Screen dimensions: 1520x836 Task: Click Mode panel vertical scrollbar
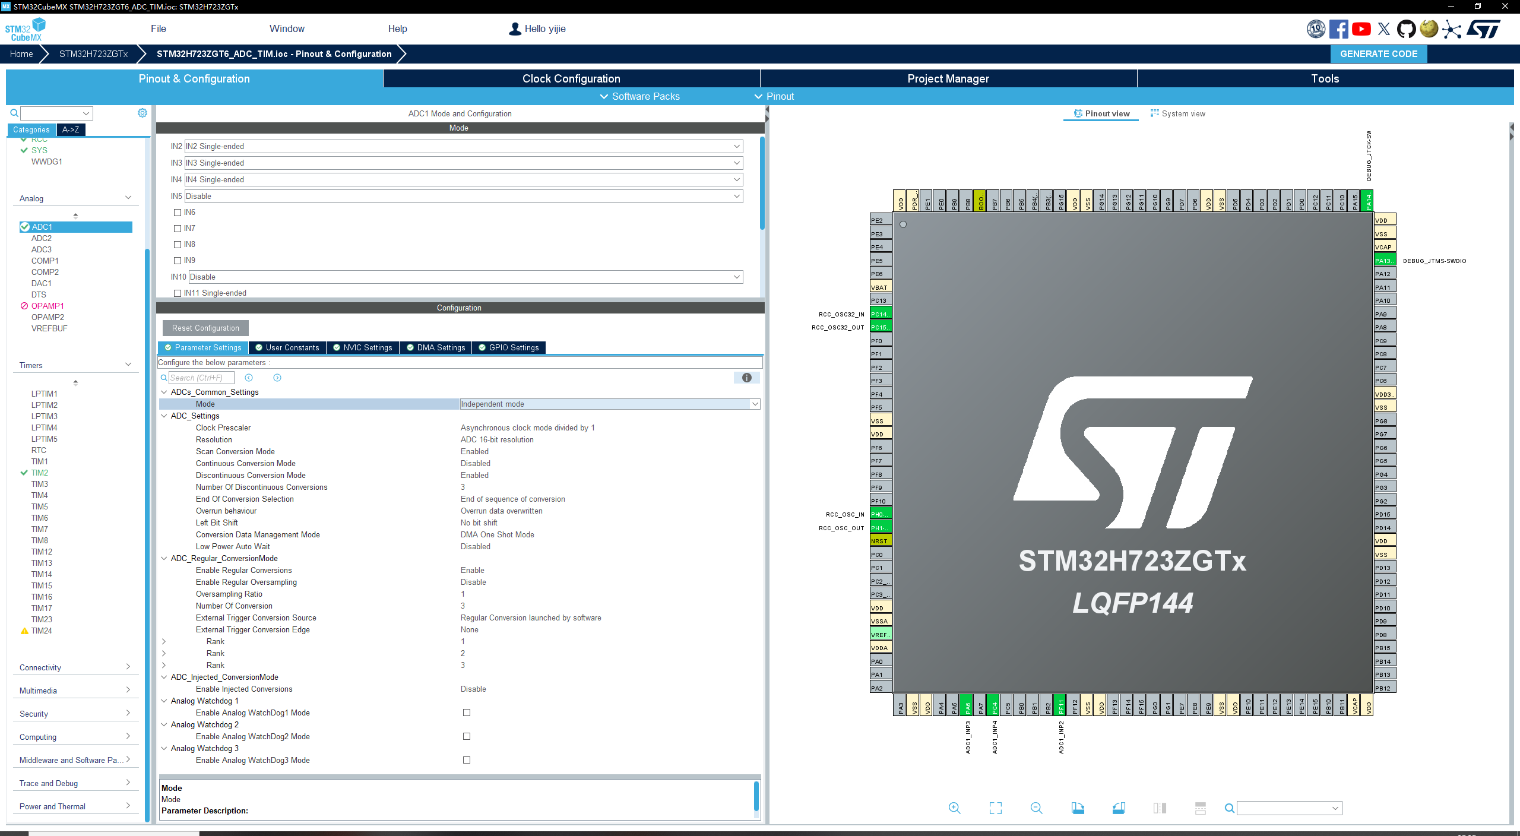pos(762,184)
